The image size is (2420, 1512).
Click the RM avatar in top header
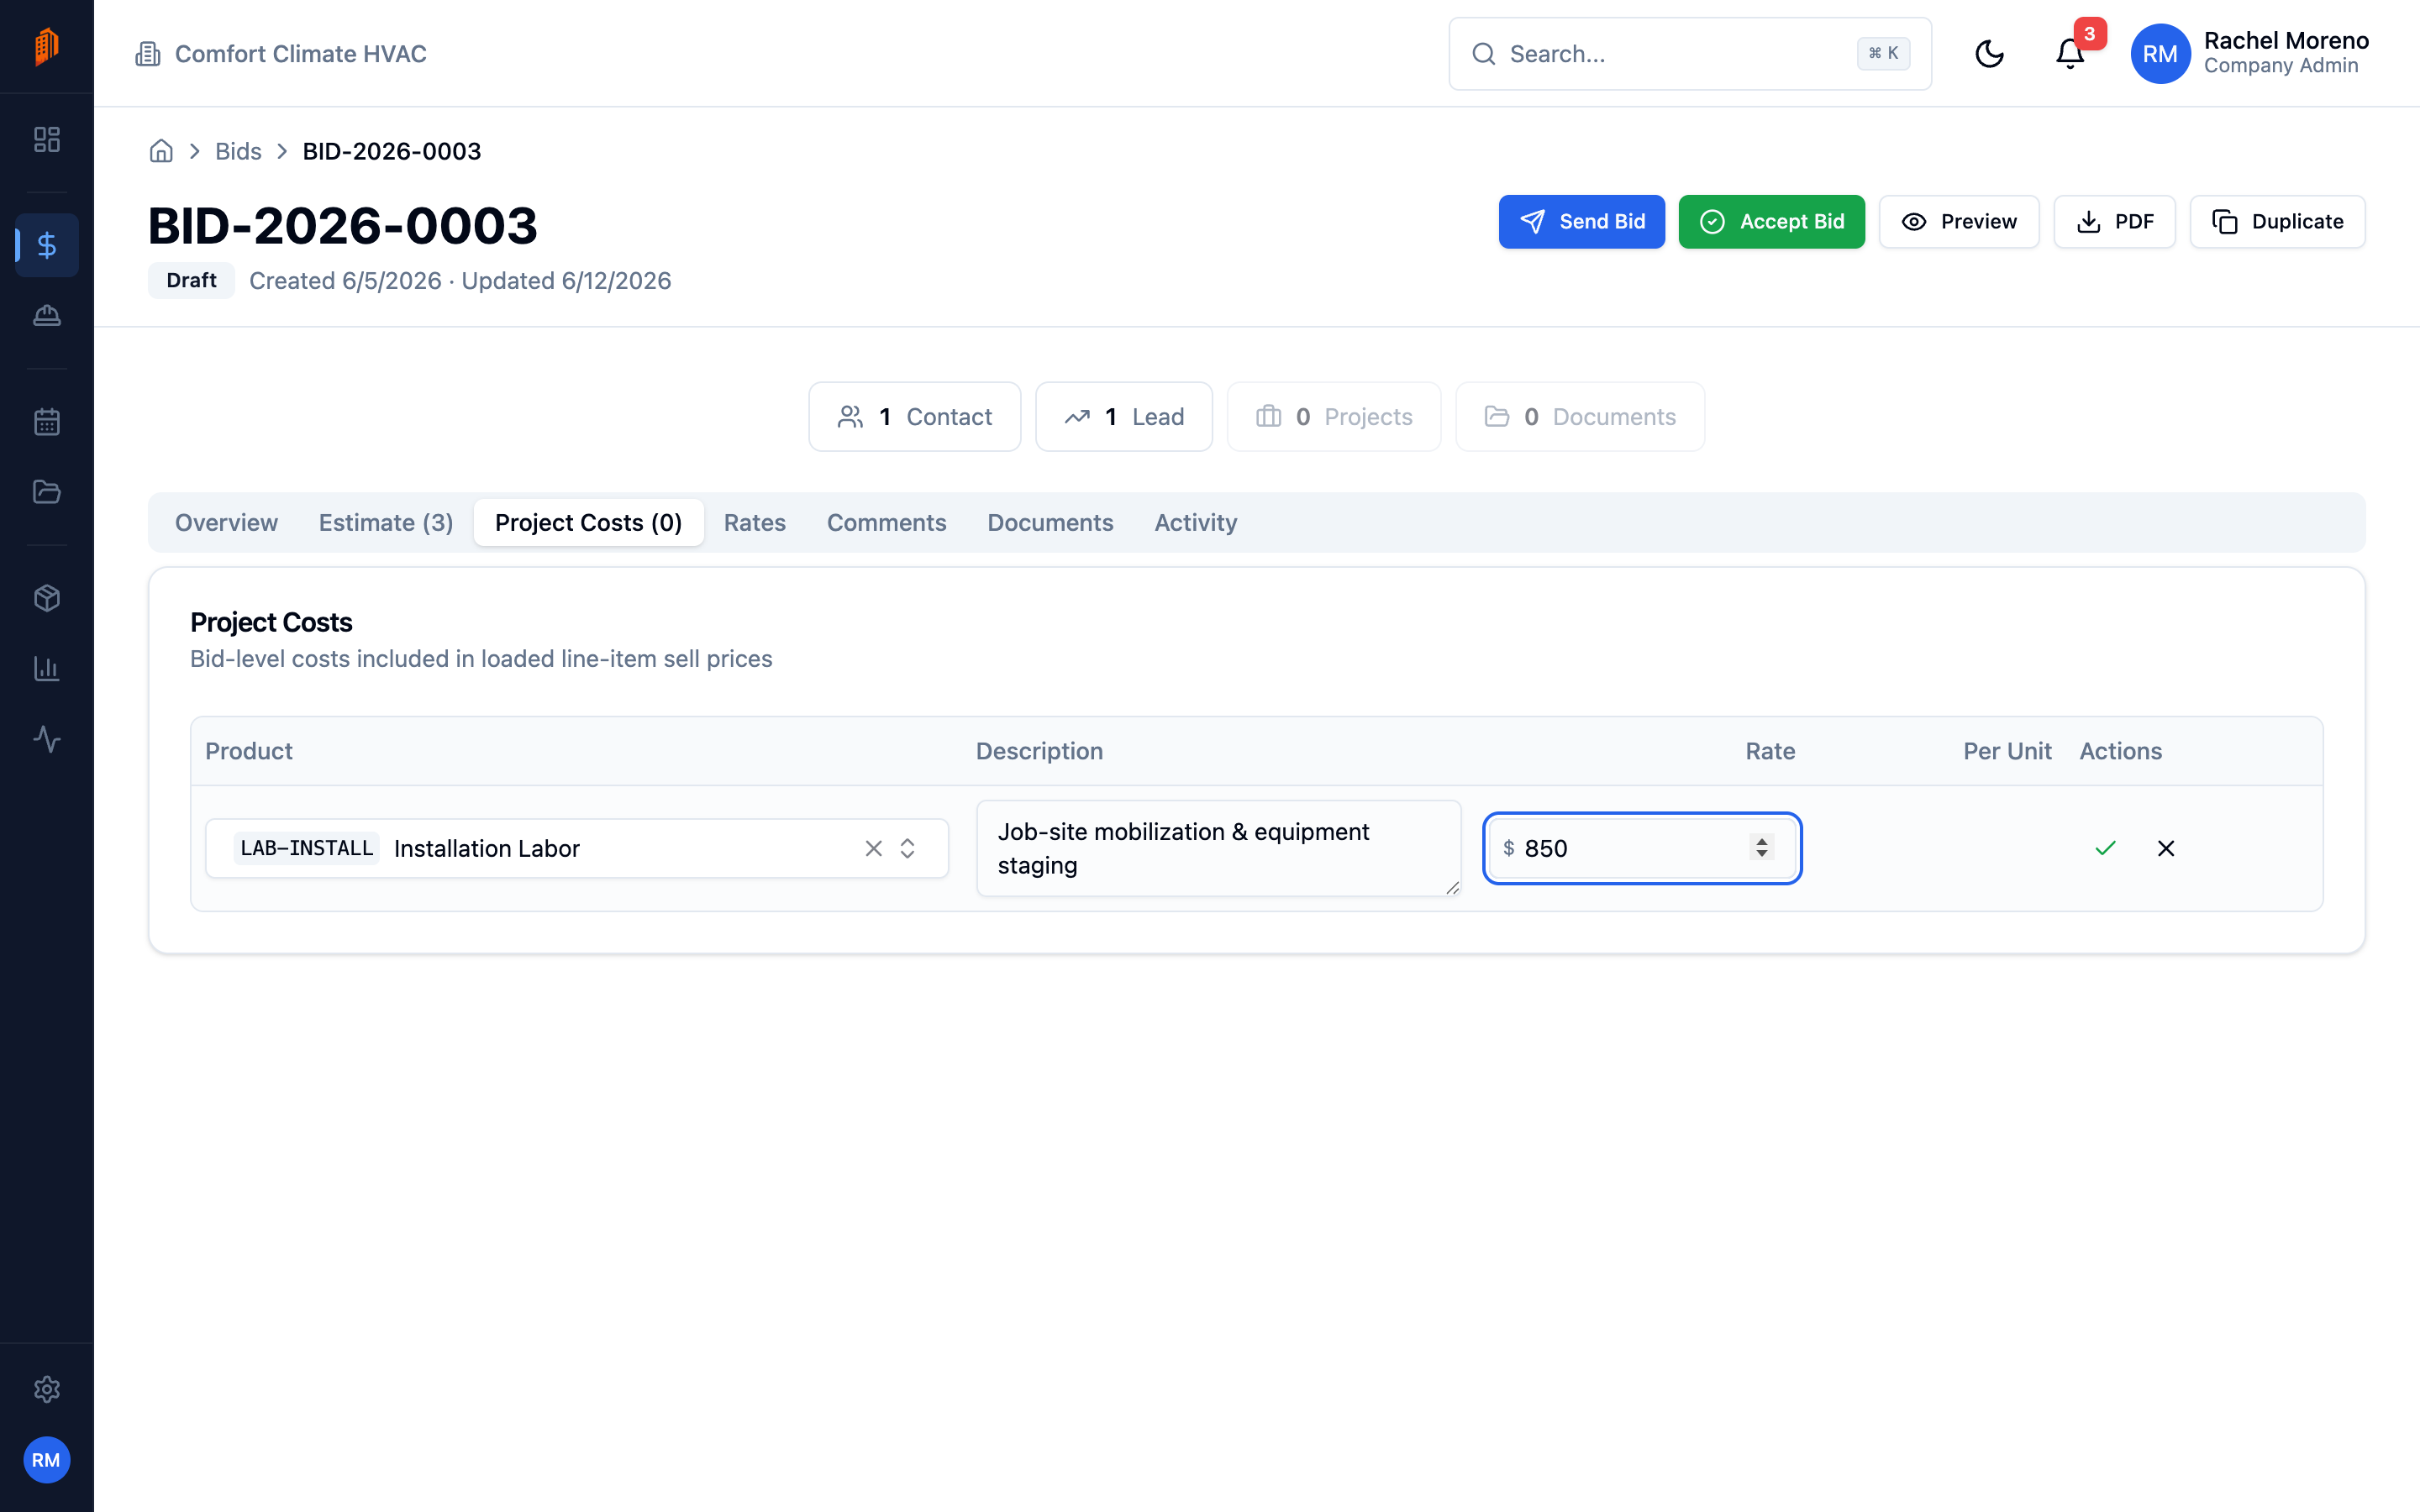(x=2160, y=54)
